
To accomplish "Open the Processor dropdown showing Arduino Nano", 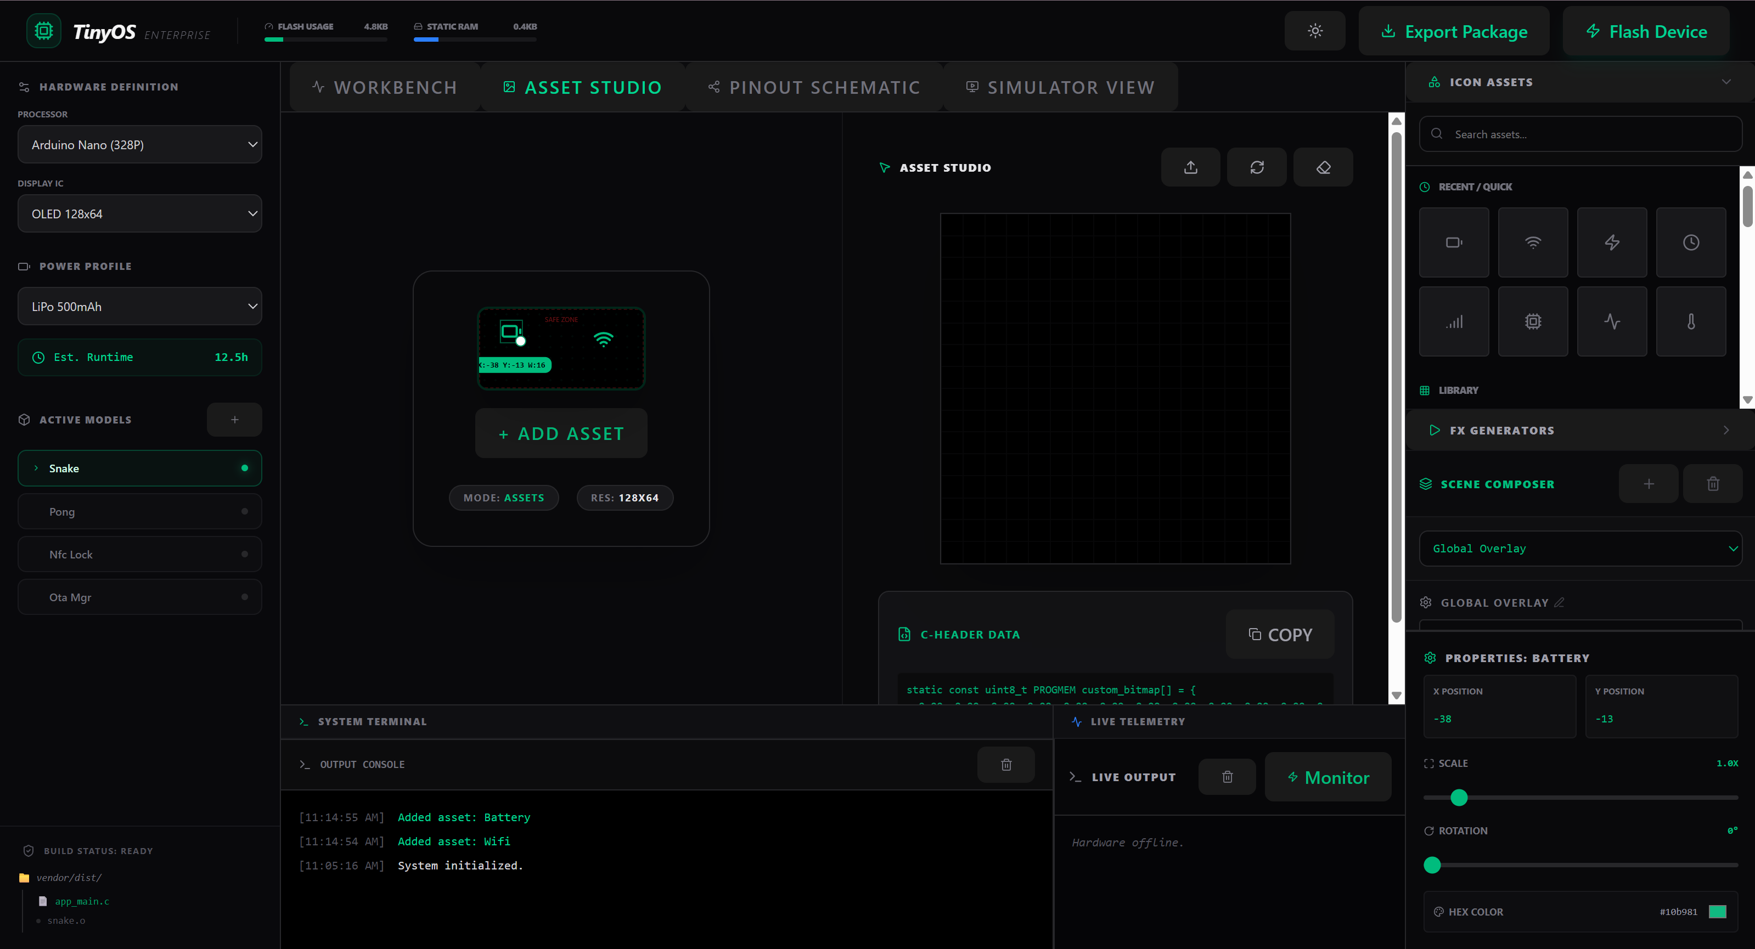I will [x=139, y=144].
